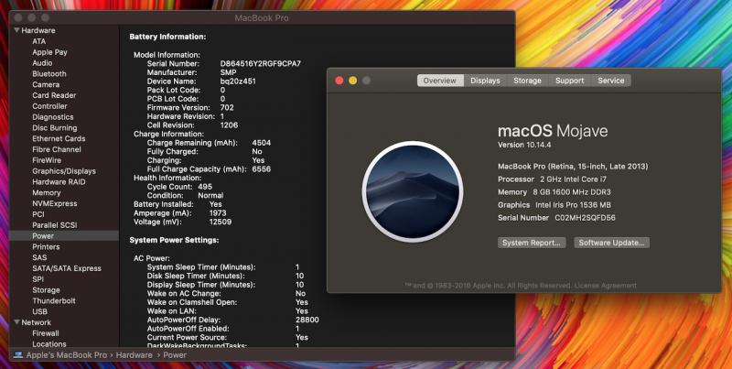Select Disc Burning in the sidebar
Image resolution: width=732 pixels, height=369 pixels.
pos(55,127)
